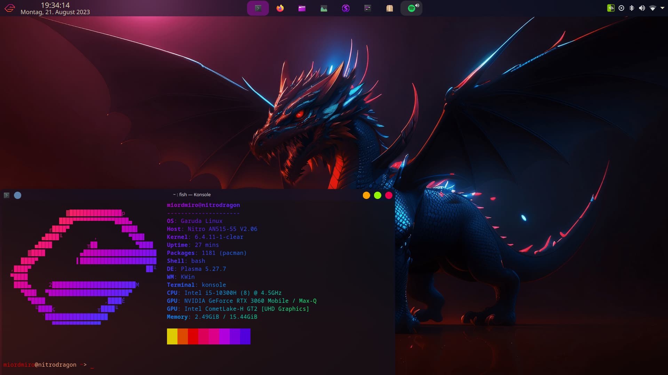Click the 'Packages: 1181 (pacman)' line

207,253
